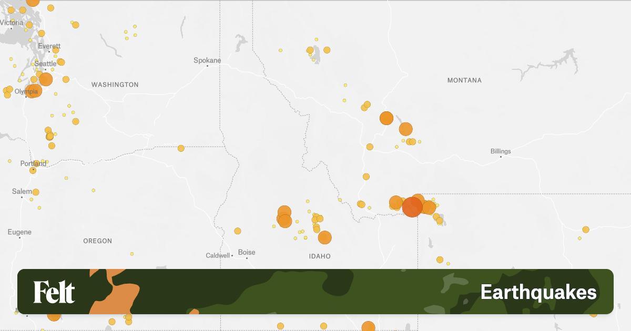Select the IDAHO state label

pos(320,256)
